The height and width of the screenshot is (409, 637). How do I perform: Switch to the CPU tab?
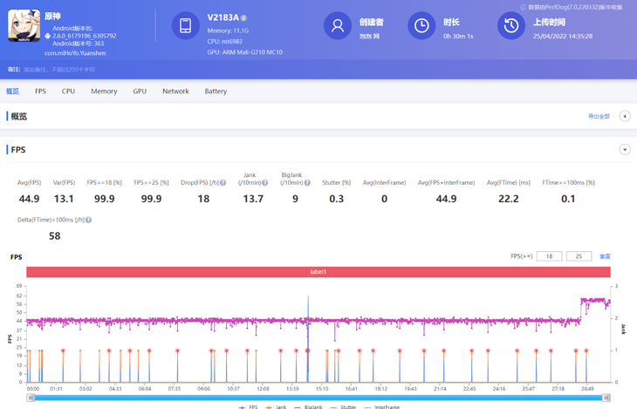[x=68, y=92]
